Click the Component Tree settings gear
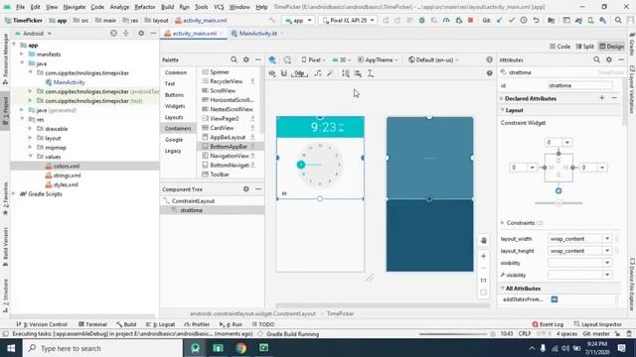 click(246, 189)
